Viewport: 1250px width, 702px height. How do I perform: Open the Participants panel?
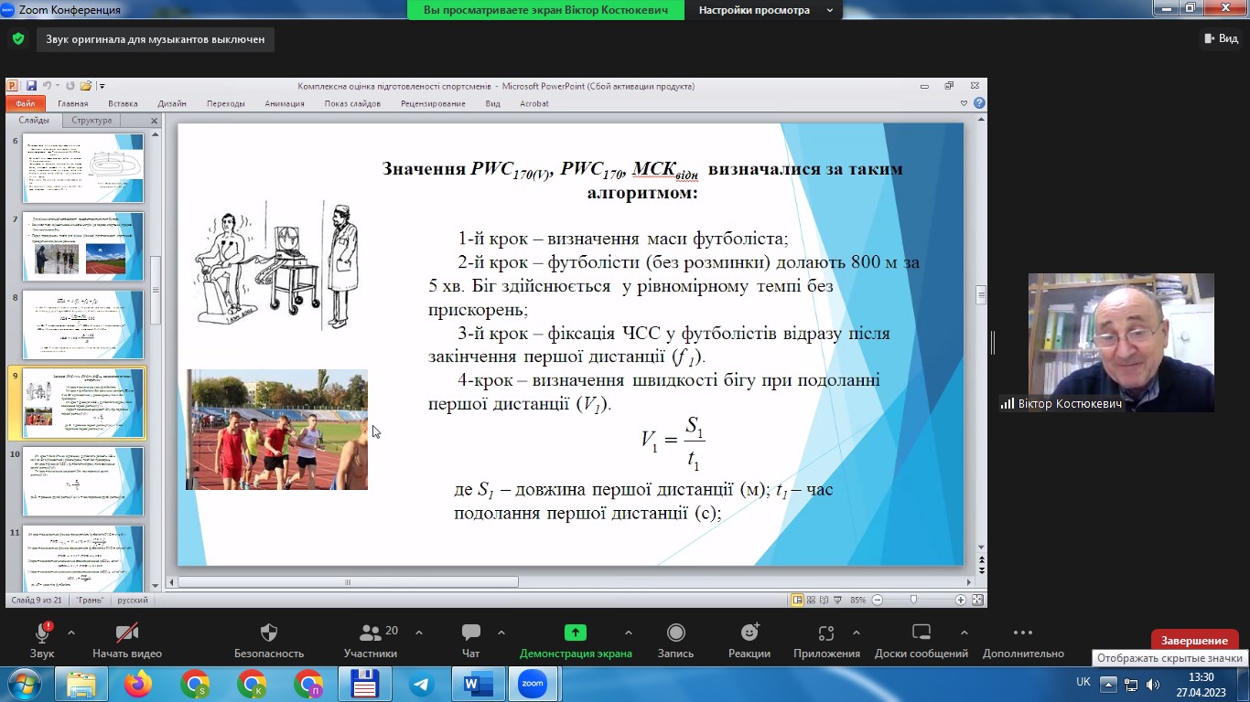pyautogui.click(x=371, y=633)
